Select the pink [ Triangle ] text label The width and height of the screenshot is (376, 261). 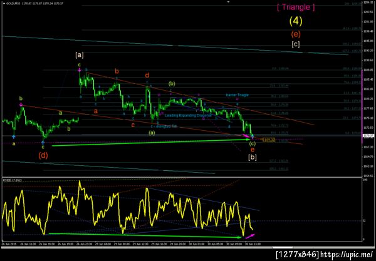[x=296, y=7]
